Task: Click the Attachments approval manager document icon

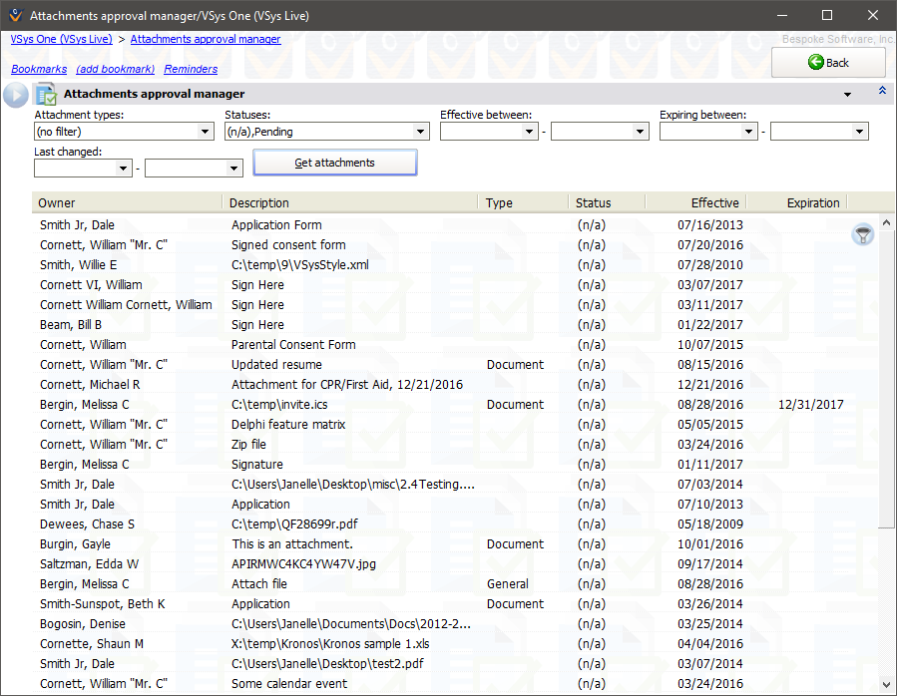Action: 46,95
